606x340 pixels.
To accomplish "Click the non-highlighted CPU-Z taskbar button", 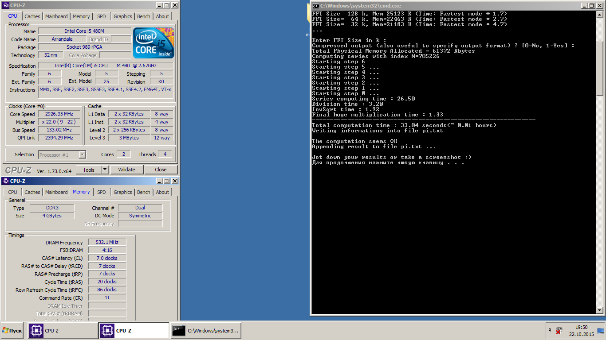I will click(x=63, y=331).
